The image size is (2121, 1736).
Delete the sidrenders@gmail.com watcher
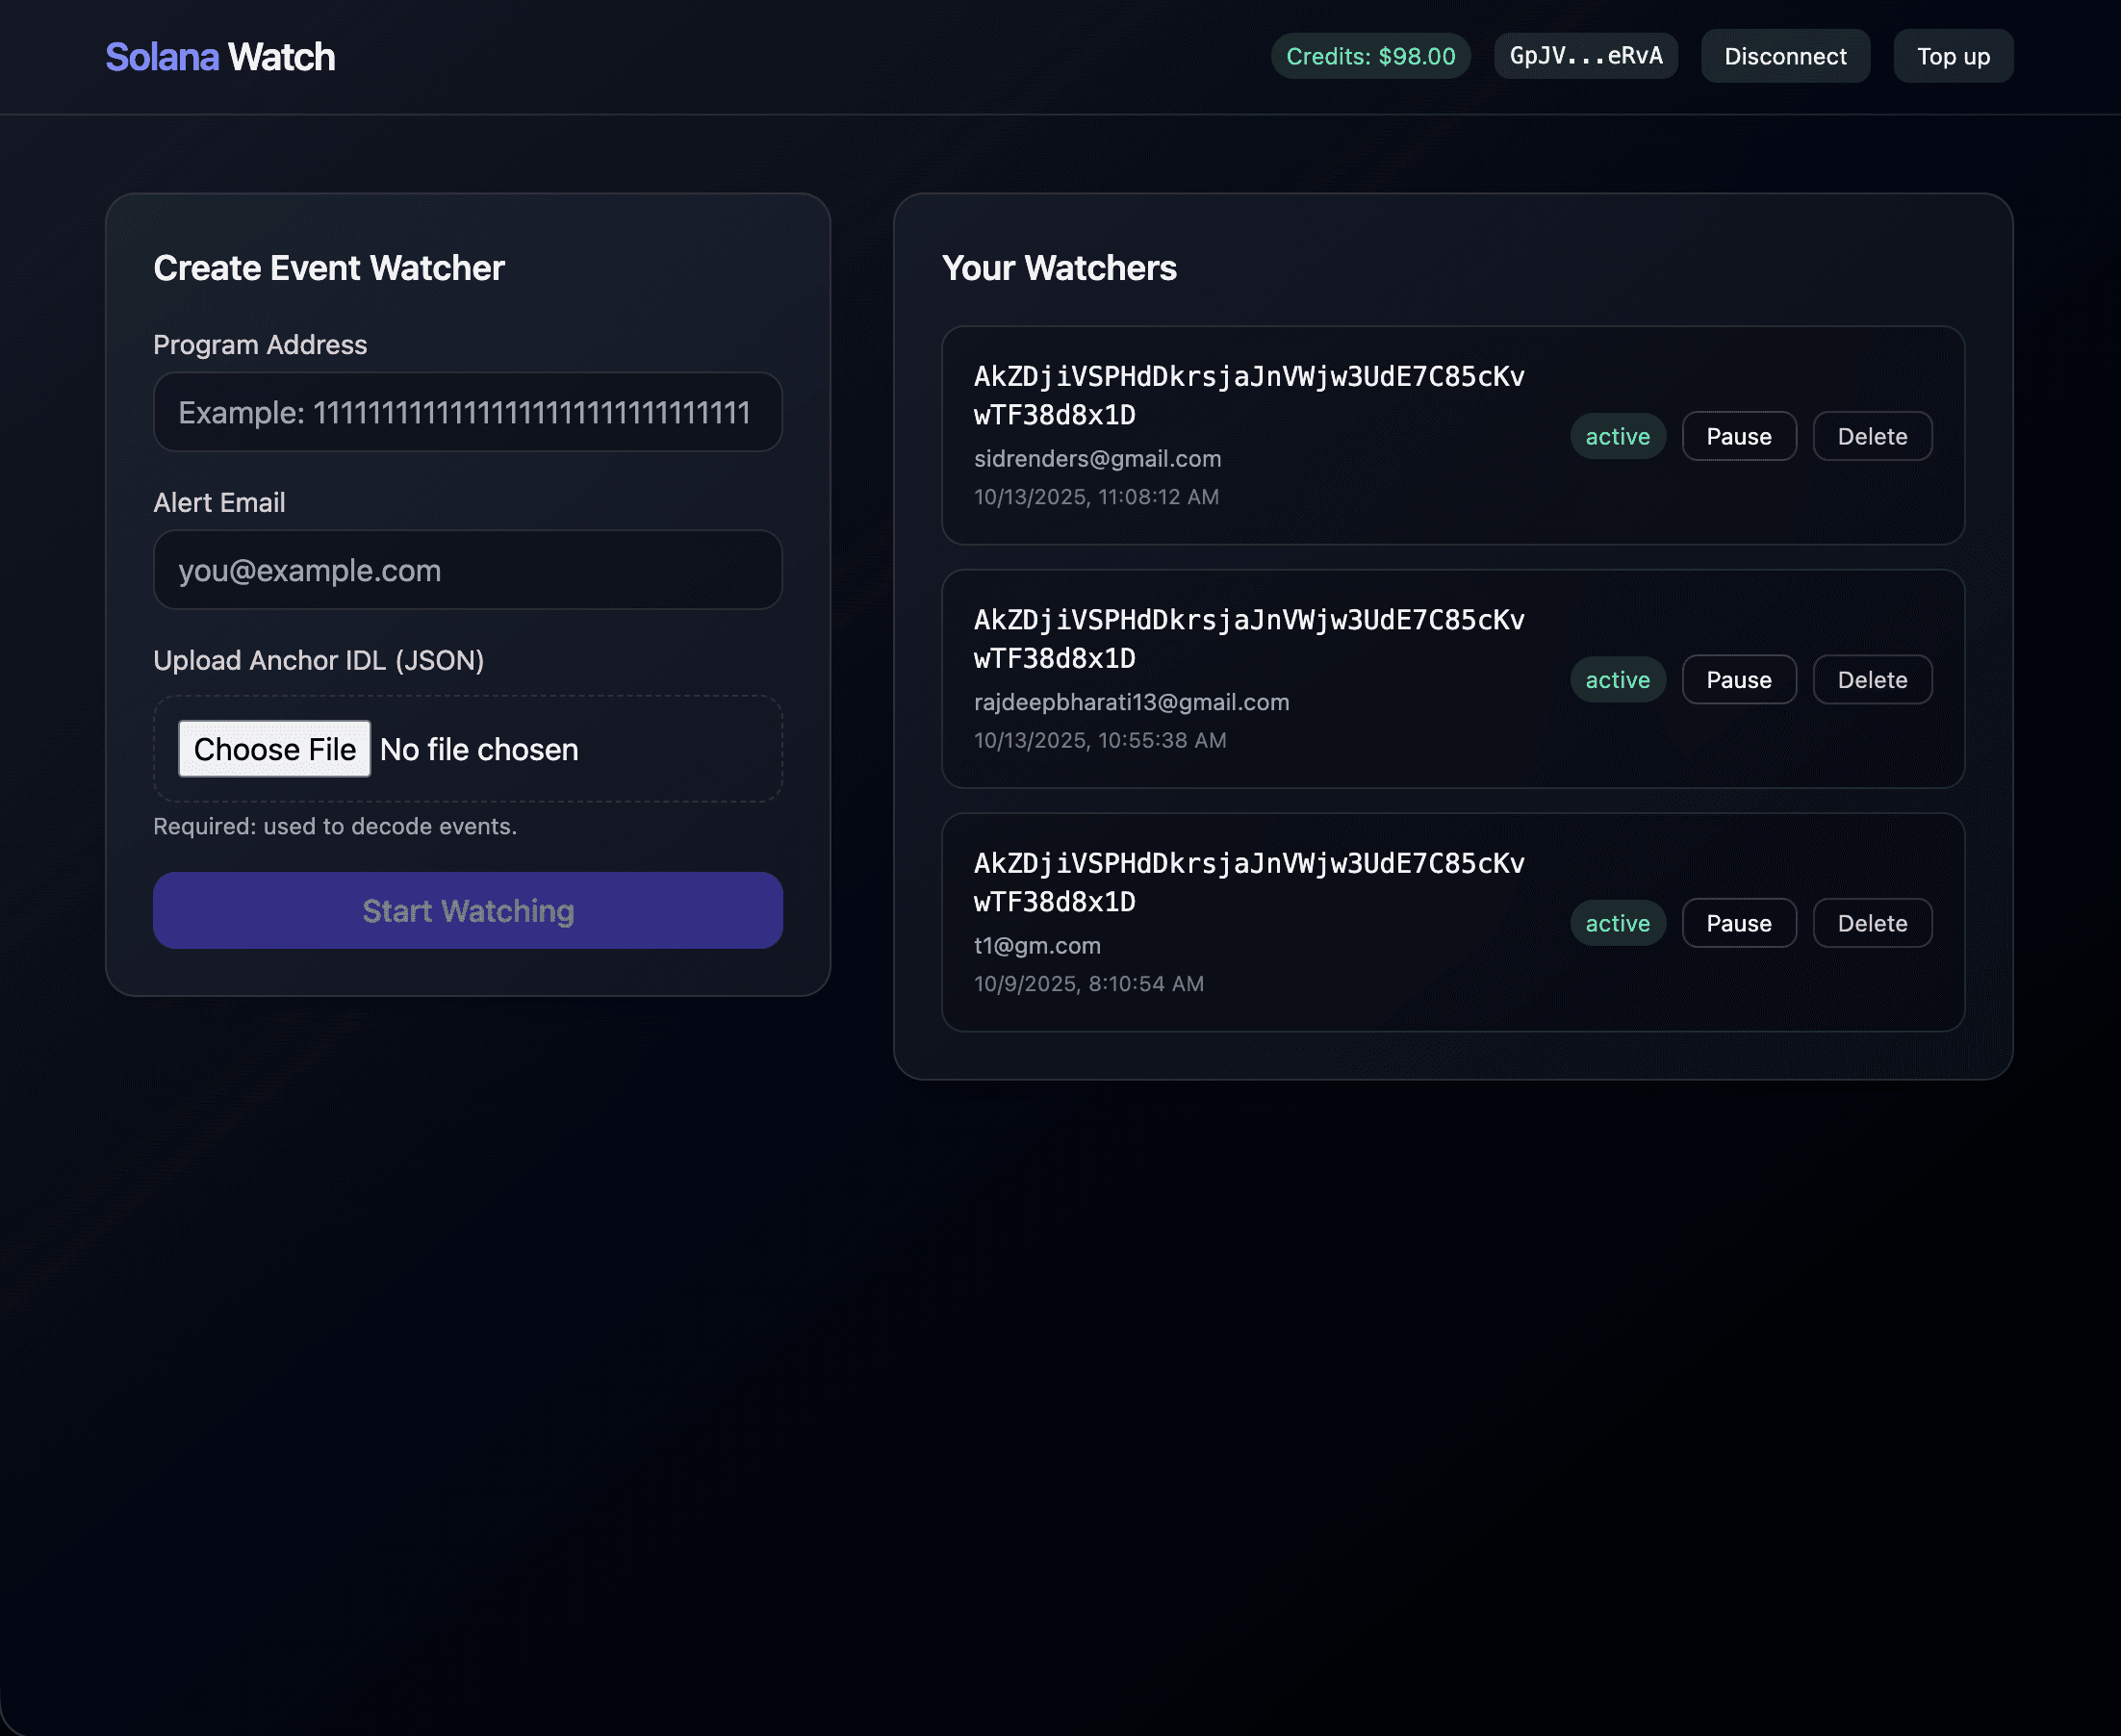(1871, 436)
